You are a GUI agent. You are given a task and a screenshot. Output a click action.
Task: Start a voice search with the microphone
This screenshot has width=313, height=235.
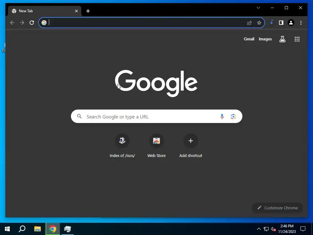pyautogui.click(x=222, y=117)
